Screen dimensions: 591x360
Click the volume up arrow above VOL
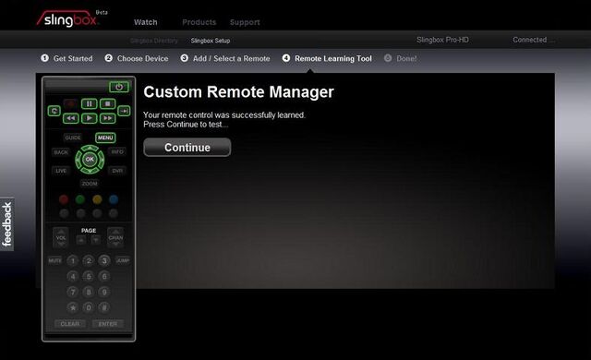(61, 231)
